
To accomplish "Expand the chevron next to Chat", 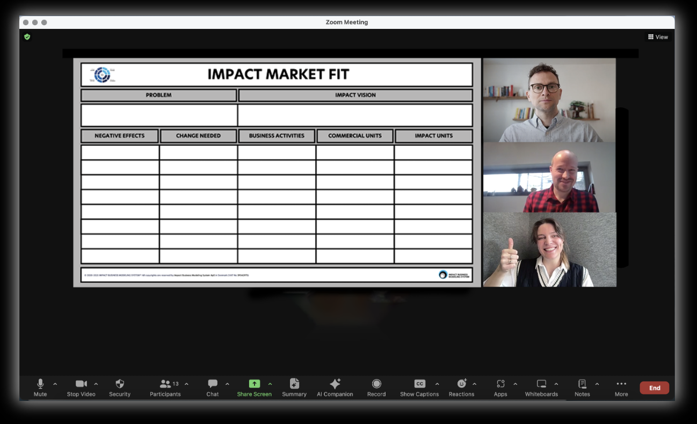I will [x=227, y=384].
